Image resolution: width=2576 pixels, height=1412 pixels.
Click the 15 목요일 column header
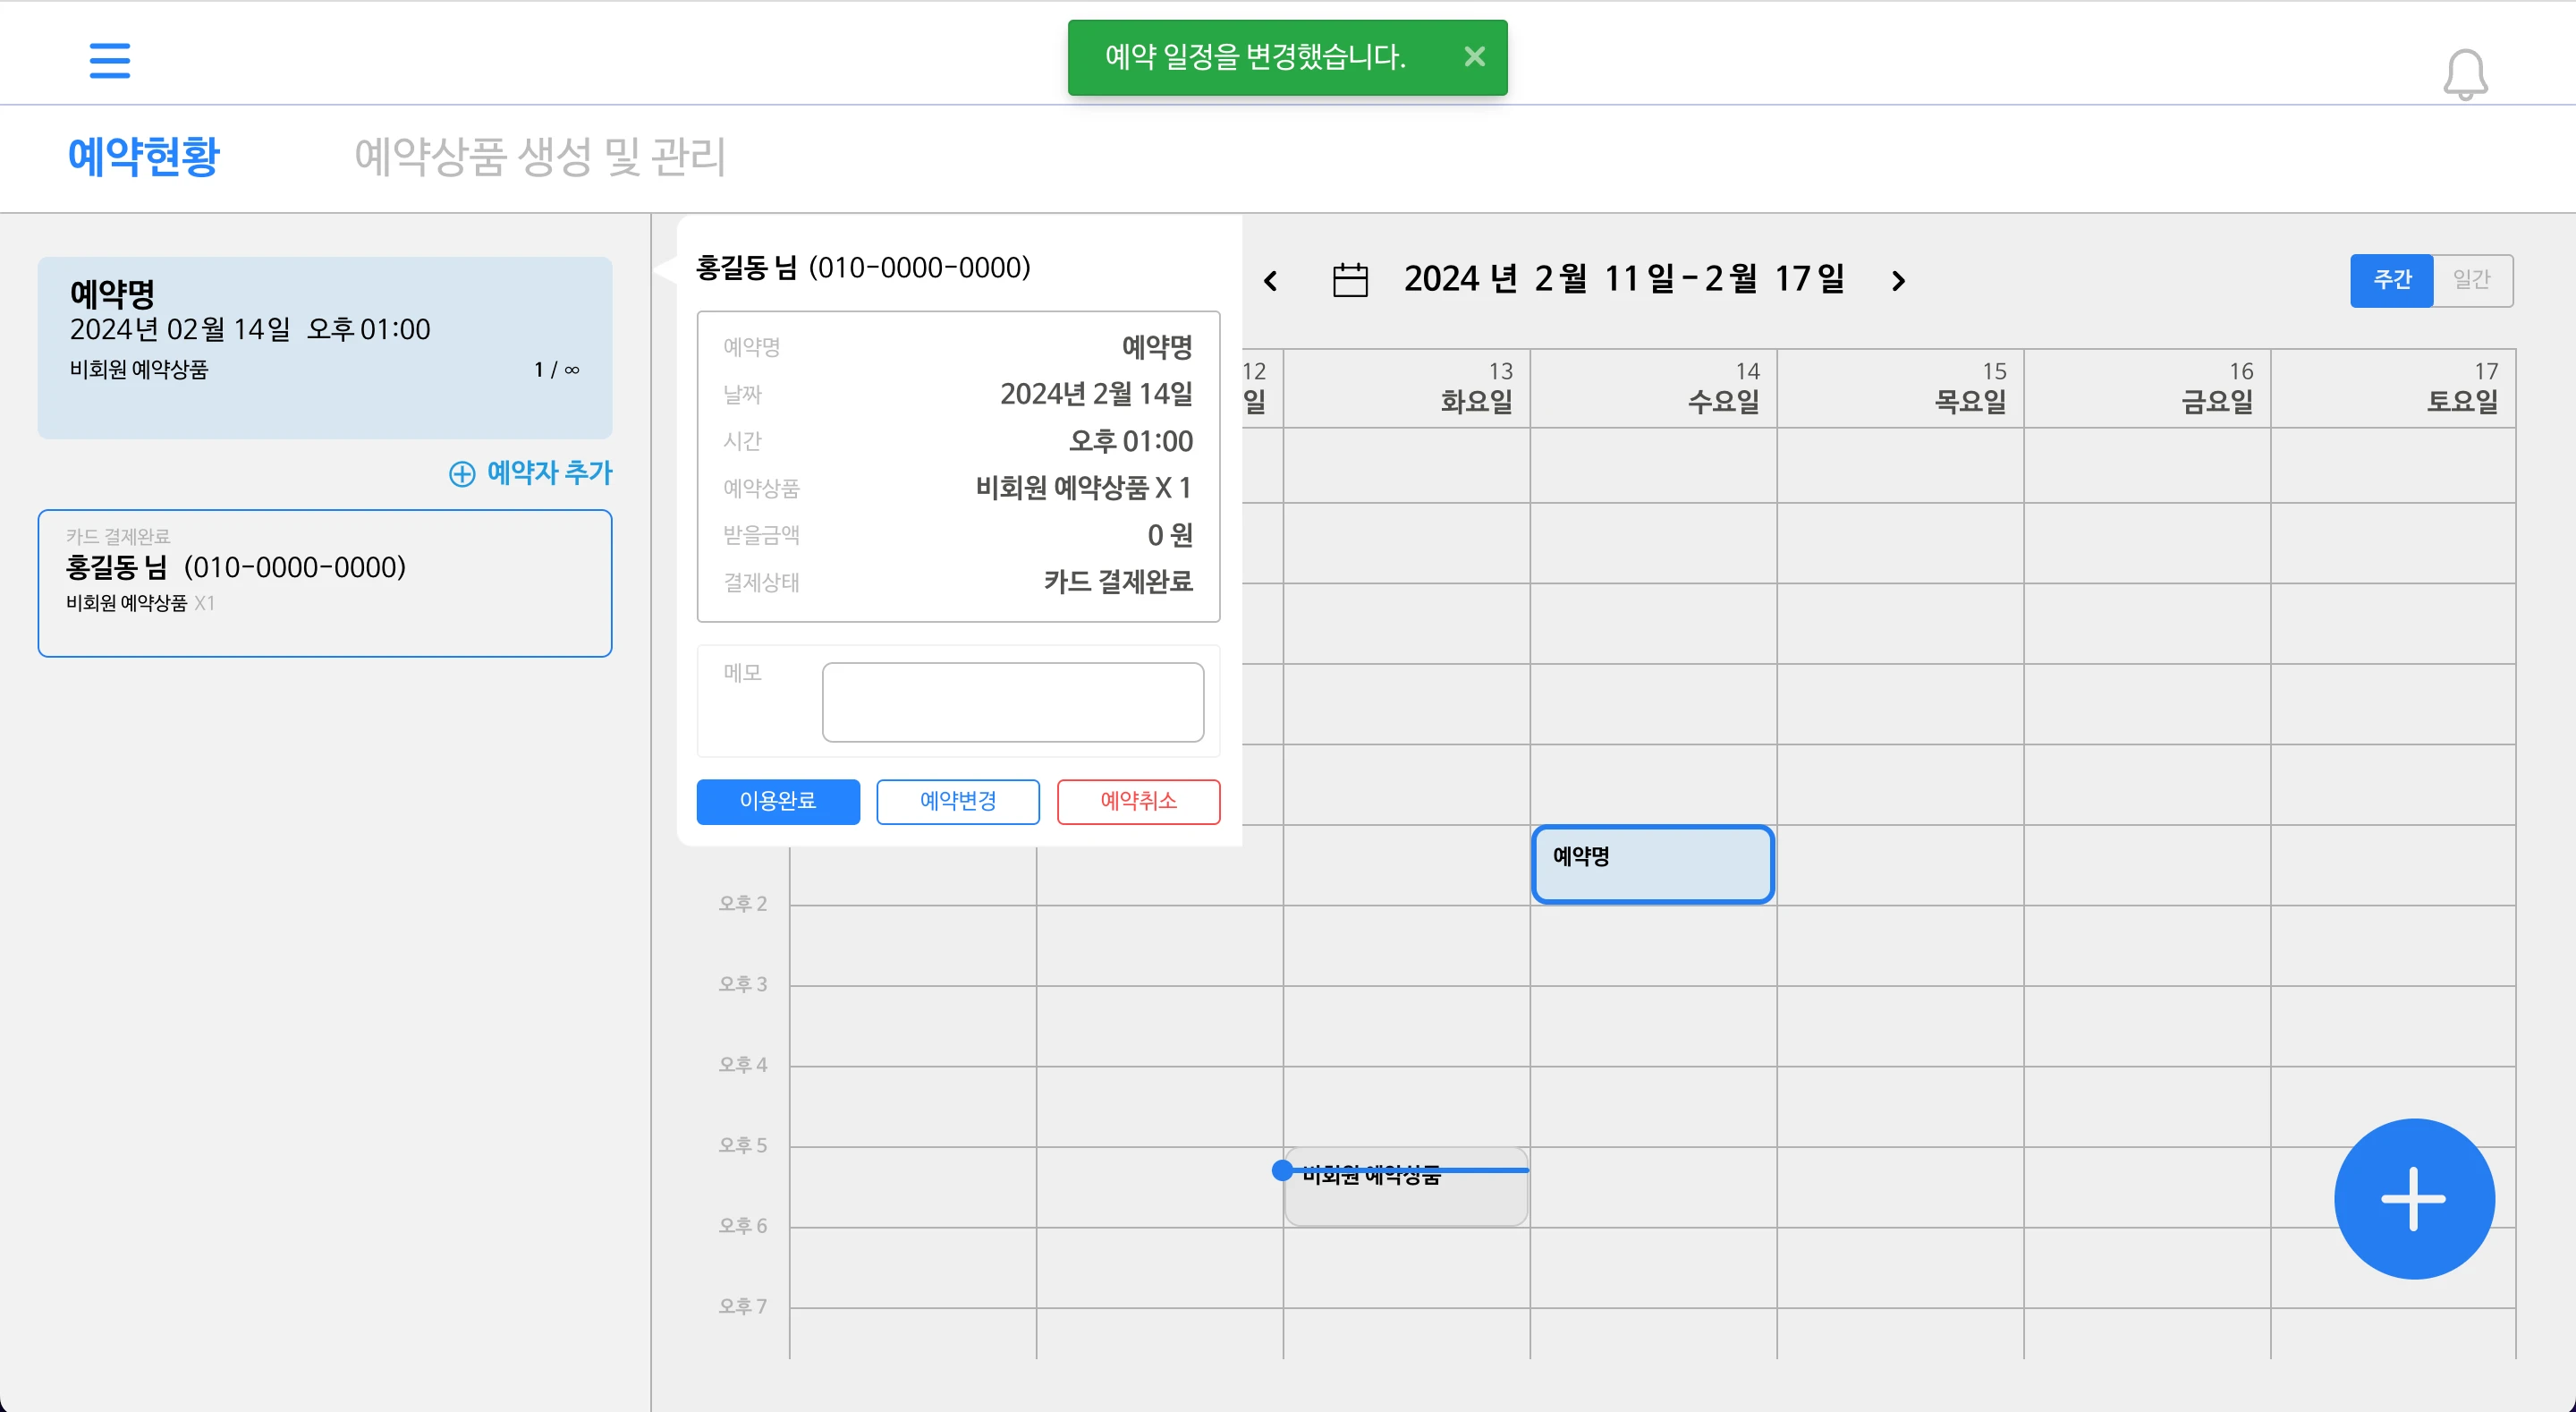tap(1901, 388)
